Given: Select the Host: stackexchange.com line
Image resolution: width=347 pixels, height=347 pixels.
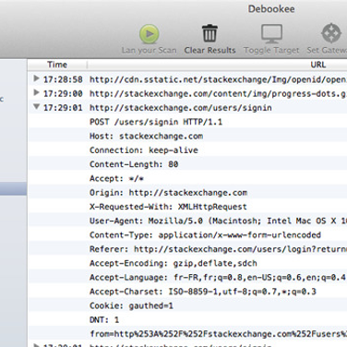Looking at the screenshot, I should (x=146, y=137).
